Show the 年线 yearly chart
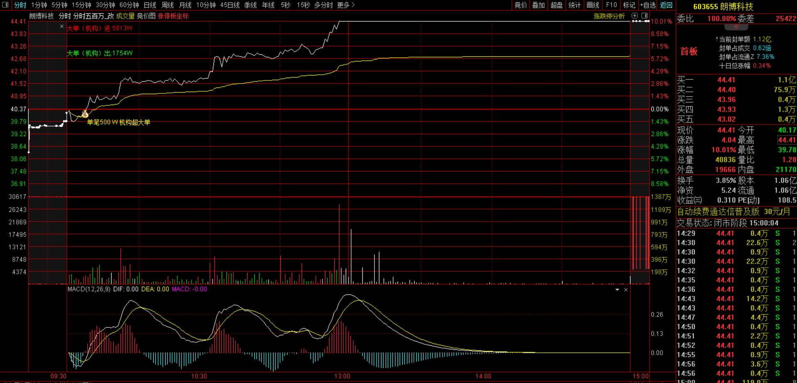 (268, 5)
